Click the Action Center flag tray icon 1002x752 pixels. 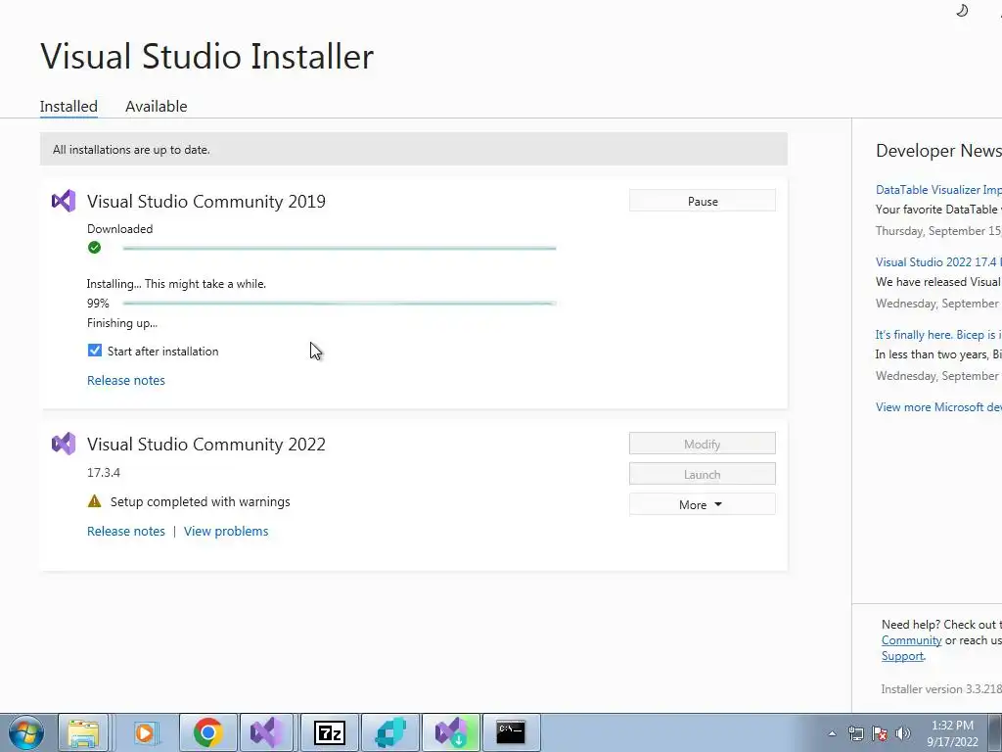click(x=880, y=733)
